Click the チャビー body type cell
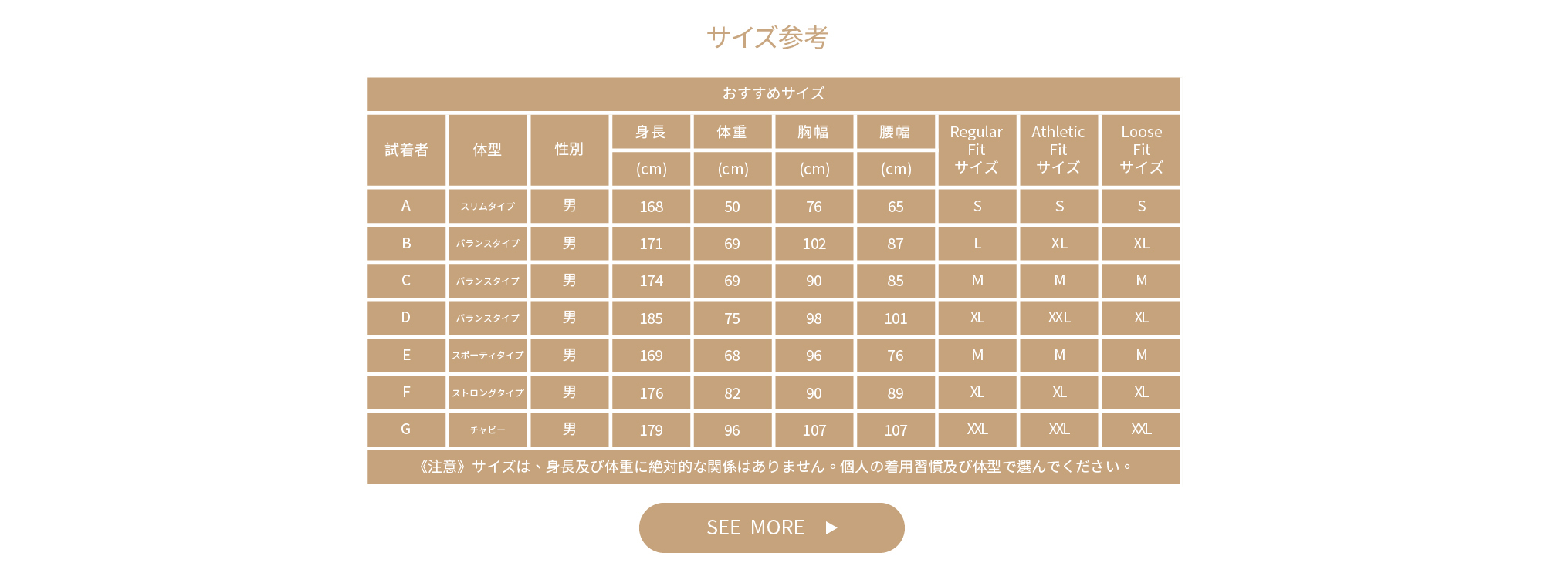 point(488,430)
